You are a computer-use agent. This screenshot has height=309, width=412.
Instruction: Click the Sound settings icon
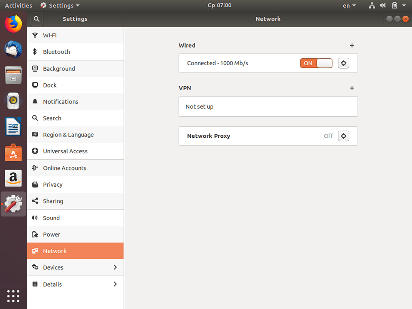pyautogui.click(x=35, y=218)
